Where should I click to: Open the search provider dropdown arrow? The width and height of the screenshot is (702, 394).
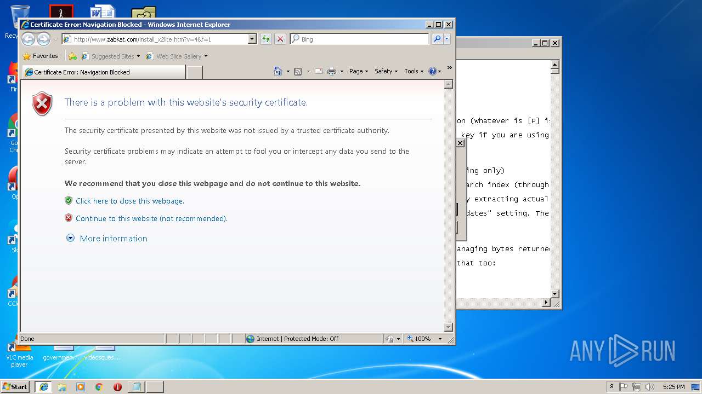click(x=447, y=39)
